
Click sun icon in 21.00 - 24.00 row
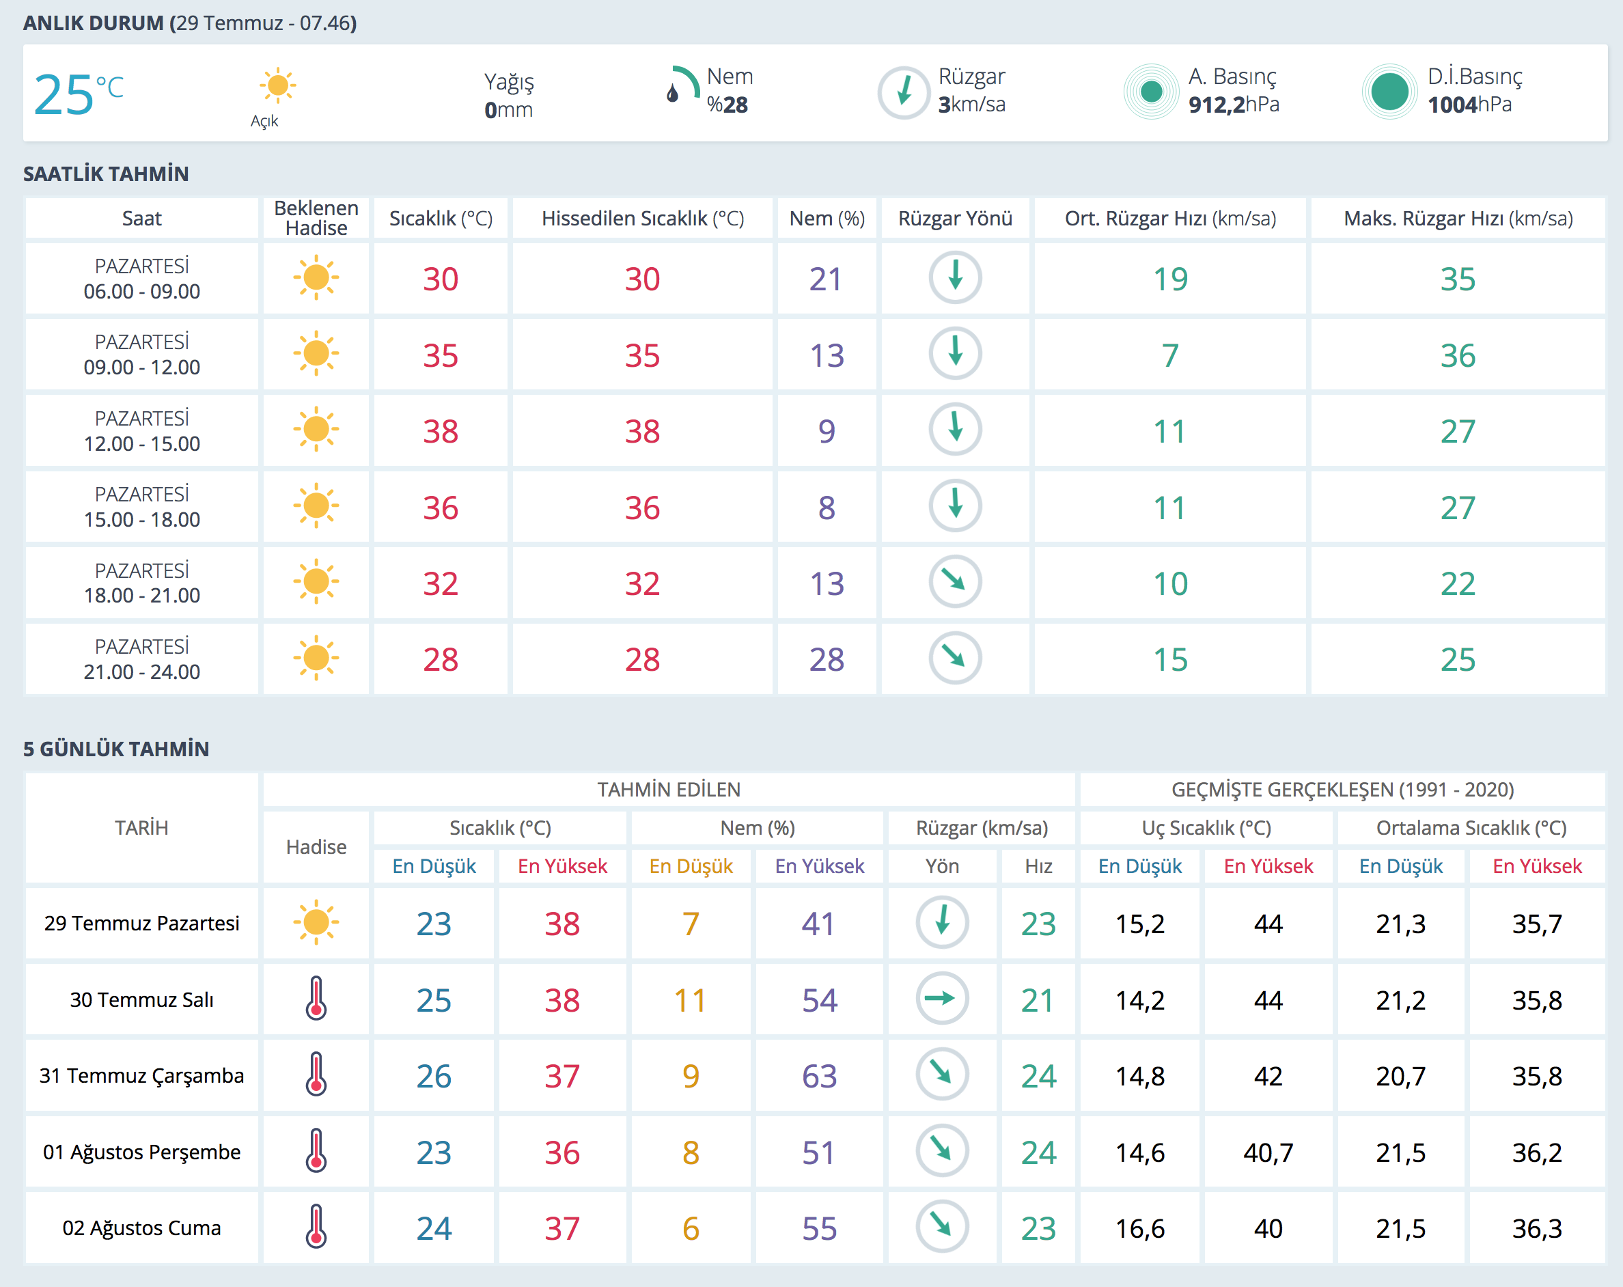point(316,658)
